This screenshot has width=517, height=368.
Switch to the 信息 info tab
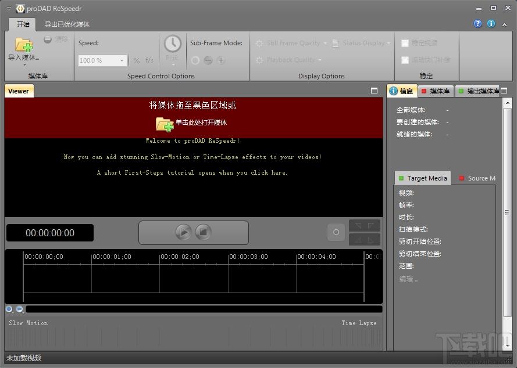(x=402, y=91)
